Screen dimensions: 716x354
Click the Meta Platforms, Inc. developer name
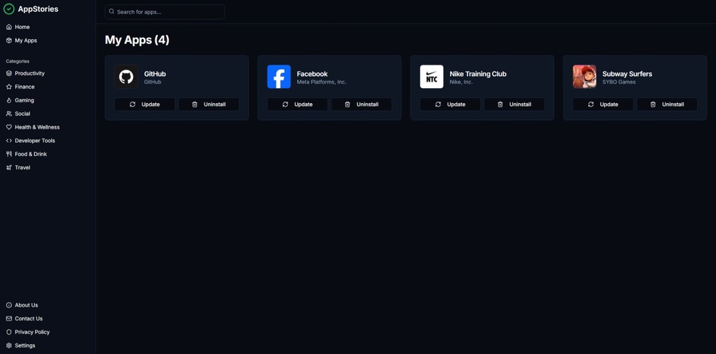click(x=321, y=82)
